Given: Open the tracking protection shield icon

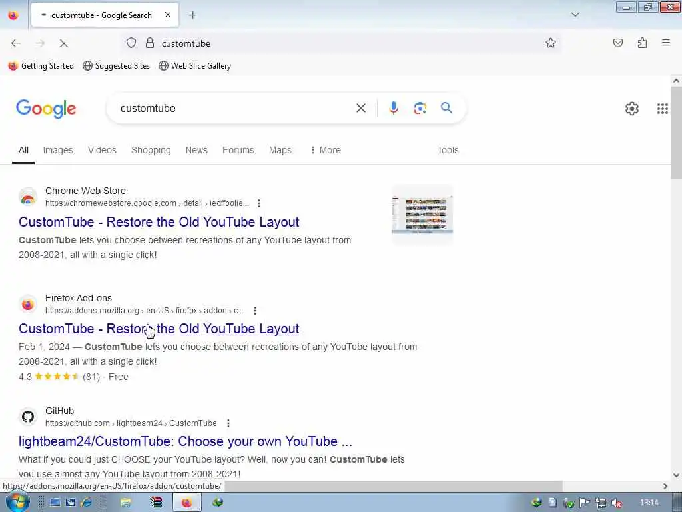Looking at the screenshot, I should tap(131, 43).
